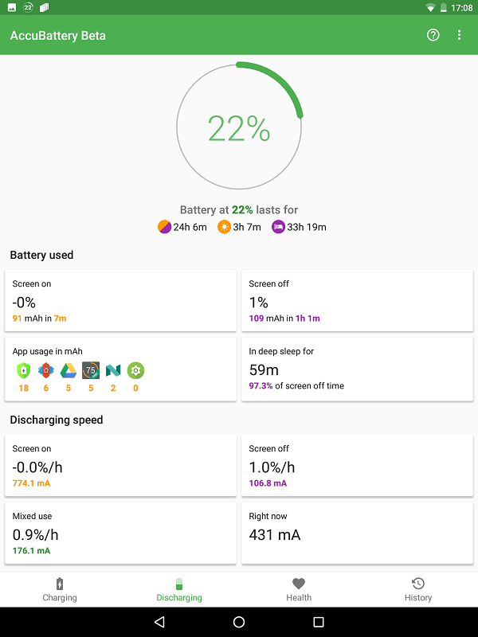The height and width of the screenshot is (637, 478).
Task: Tap the settings gear app usage icon
Action: pyautogui.click(x=135, y=370)
